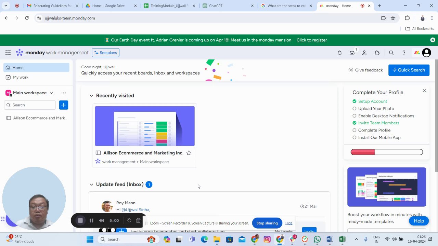Collapse the Update feed (Inbox) section
The width and height of the screenshot is (438, 246).
click(x=91, y=184)
